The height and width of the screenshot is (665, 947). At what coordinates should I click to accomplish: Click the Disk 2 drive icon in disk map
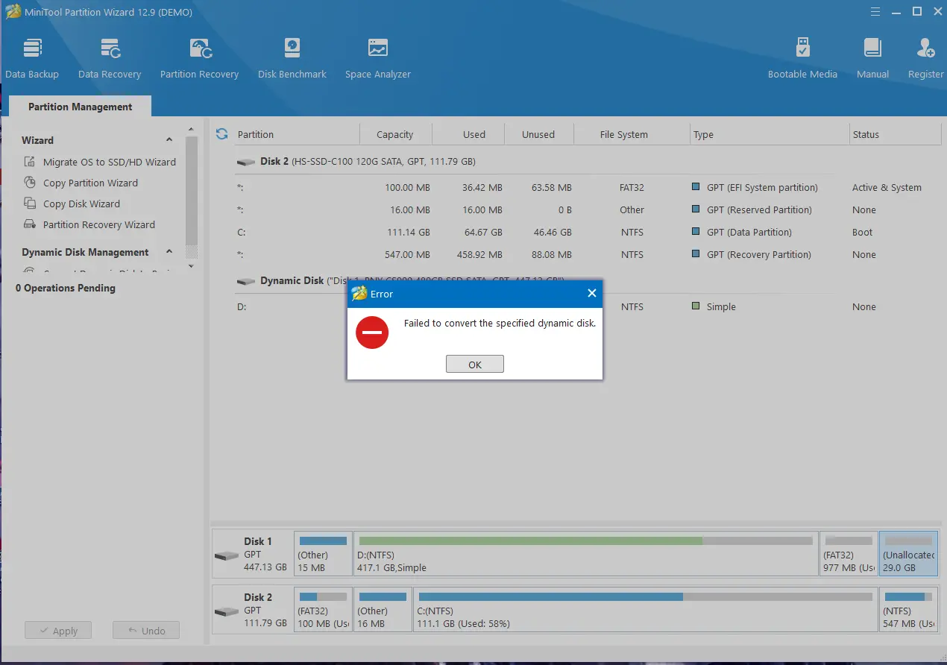point(227,612)
